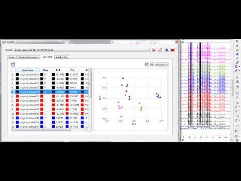Toggle the table view icon above Spectrum column
Viewport: 241px width, 181px height.
[13, 64]
